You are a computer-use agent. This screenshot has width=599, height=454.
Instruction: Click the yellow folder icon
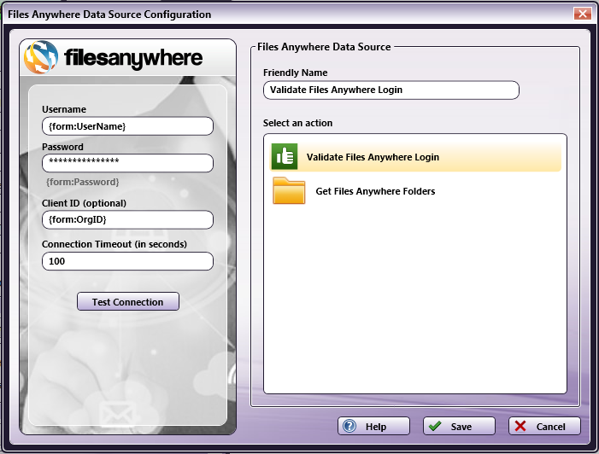[289, 191]
